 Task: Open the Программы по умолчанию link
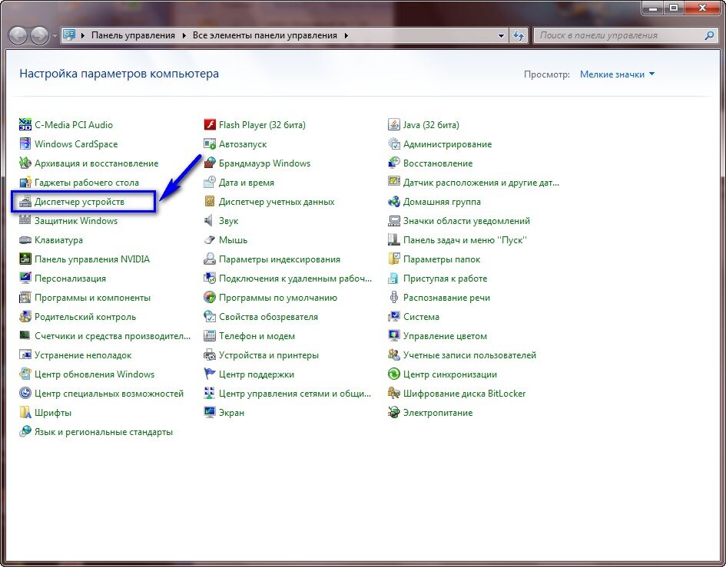click(x=278, y=298)
